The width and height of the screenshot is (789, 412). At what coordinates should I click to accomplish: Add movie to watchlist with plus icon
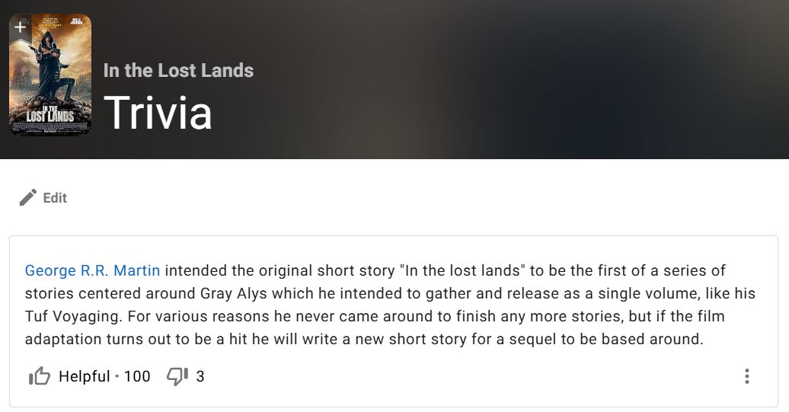tap(20, 27)
